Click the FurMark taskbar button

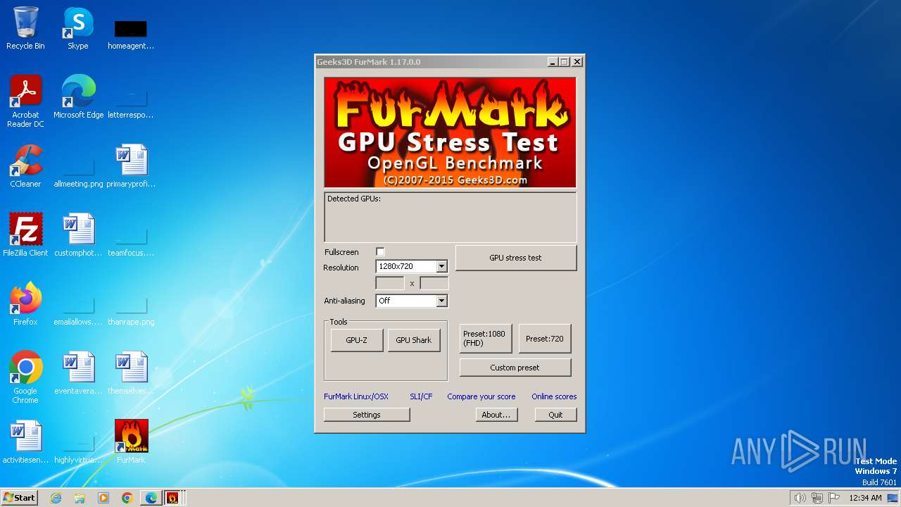pos(173,498)
